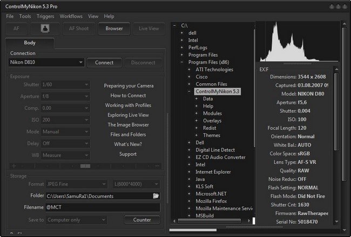
Task: Select the EZ CD Audio Converter folder
Action: click(x=220, y=157)
